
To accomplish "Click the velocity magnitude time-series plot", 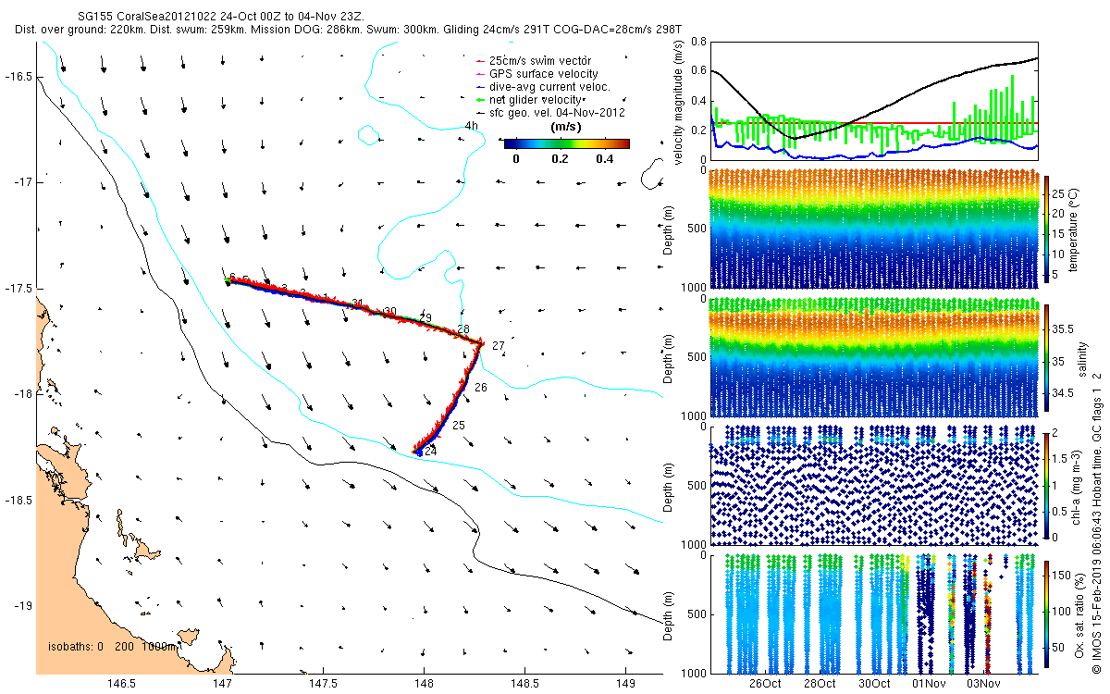I will 873,100.
